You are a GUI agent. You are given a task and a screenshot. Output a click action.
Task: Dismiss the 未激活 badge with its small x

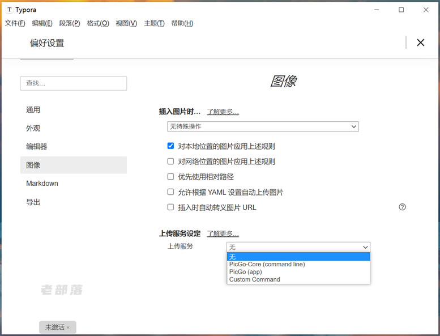coord(68,328)
